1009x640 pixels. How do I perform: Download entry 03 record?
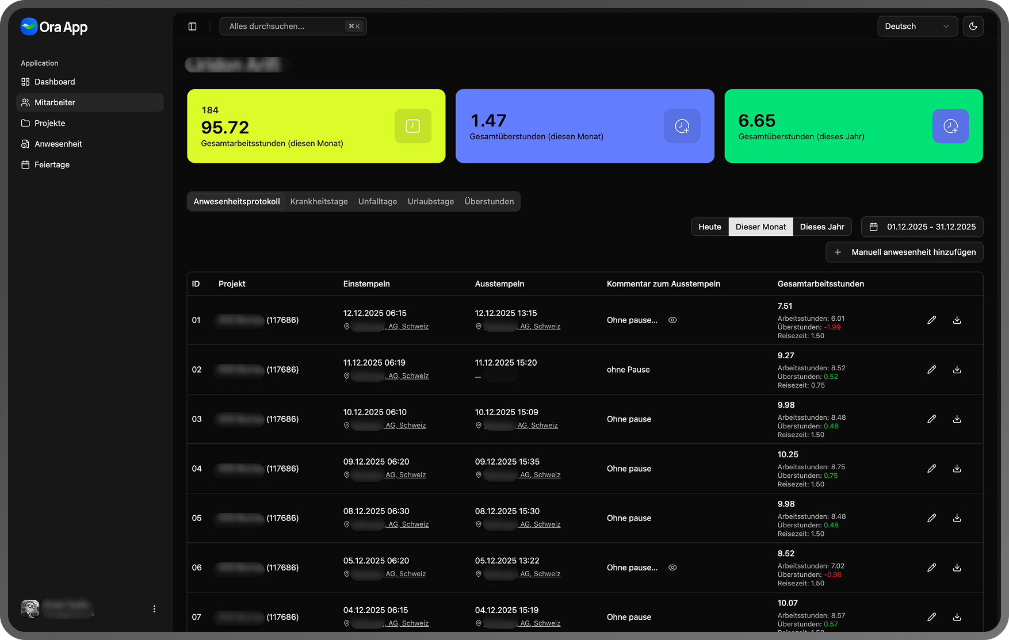coord(957,419)
